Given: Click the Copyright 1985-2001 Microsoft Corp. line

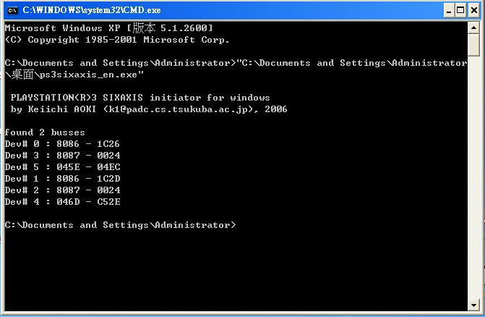Looking at the screenshot, I should point(117,40).
